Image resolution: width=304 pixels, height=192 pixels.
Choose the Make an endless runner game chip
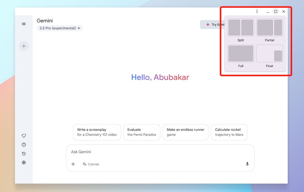tap(185, 132)
